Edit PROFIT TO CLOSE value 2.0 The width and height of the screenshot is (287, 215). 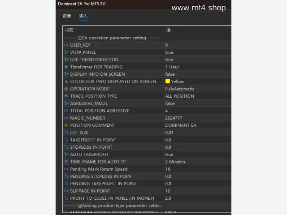coord(168,198)
